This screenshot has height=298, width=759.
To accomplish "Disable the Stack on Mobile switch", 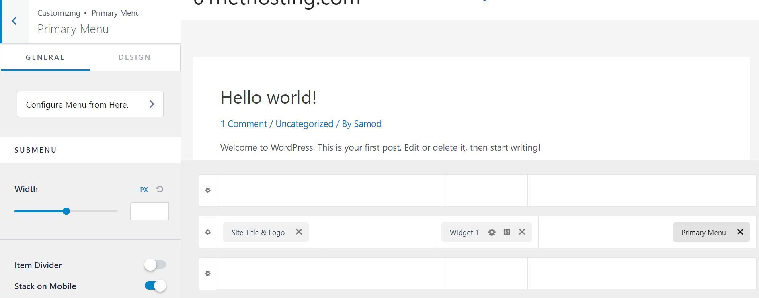I will tap(155, 286).
